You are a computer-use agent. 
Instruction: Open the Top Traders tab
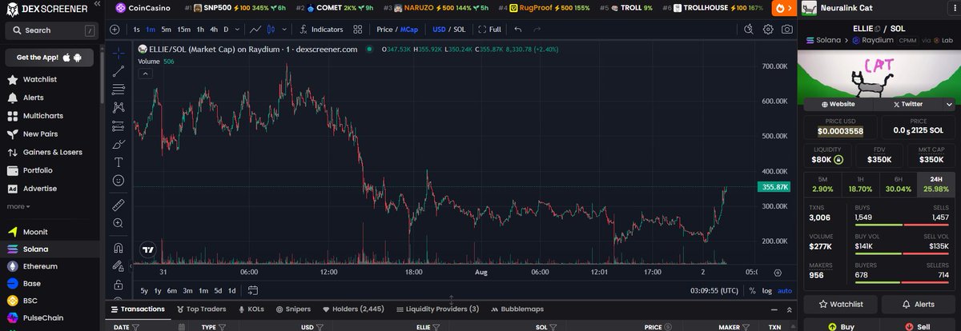(200, 309)
